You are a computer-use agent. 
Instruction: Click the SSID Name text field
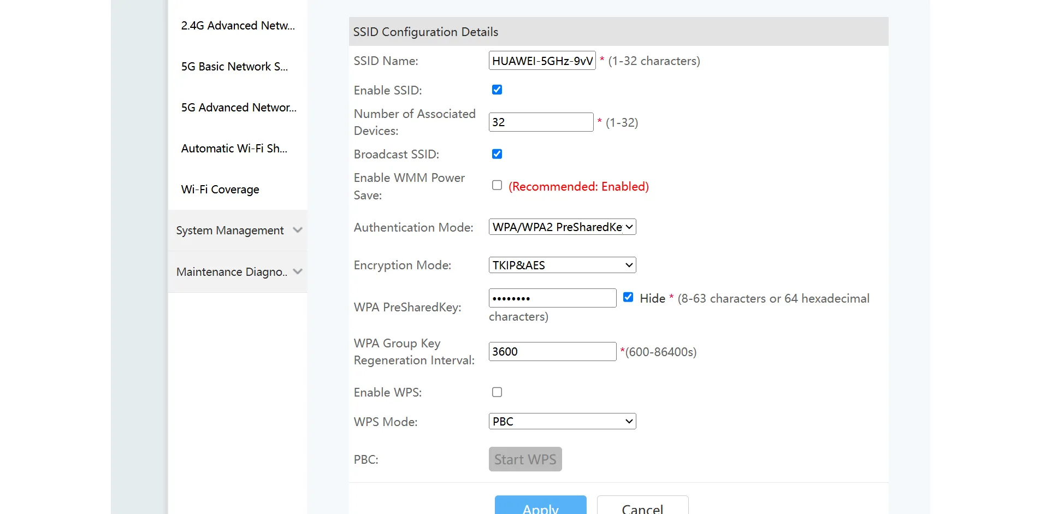[x=542, y=61]
